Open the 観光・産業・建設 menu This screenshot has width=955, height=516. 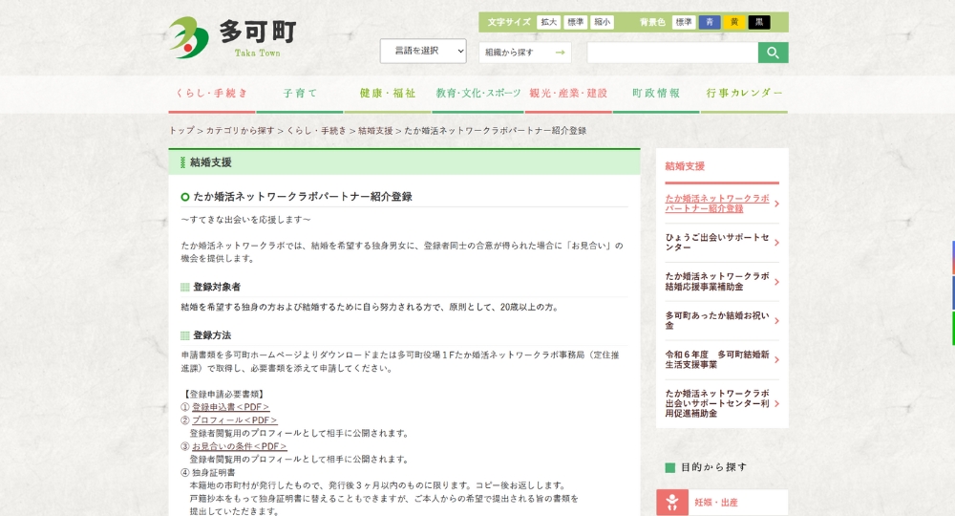(568, 95)
